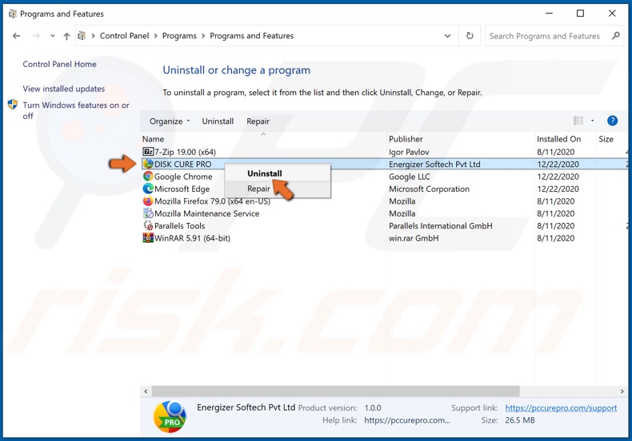Click the DISK CURE PRO details pane logo
Viewport: 632px width, 441px height.
point(170,417)
